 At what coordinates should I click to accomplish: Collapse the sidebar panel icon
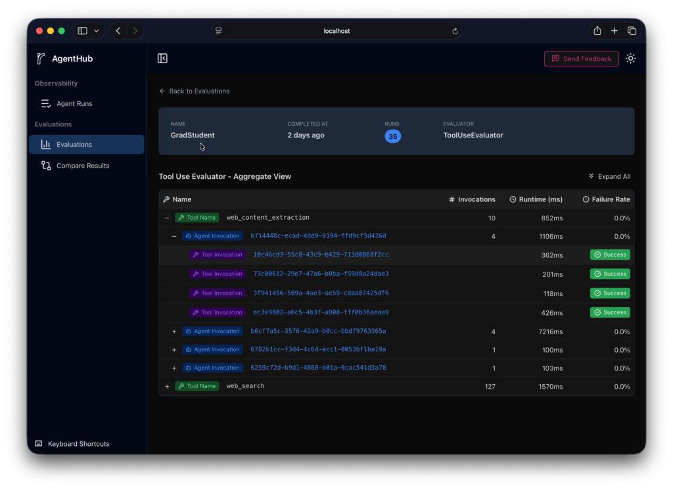162,59
